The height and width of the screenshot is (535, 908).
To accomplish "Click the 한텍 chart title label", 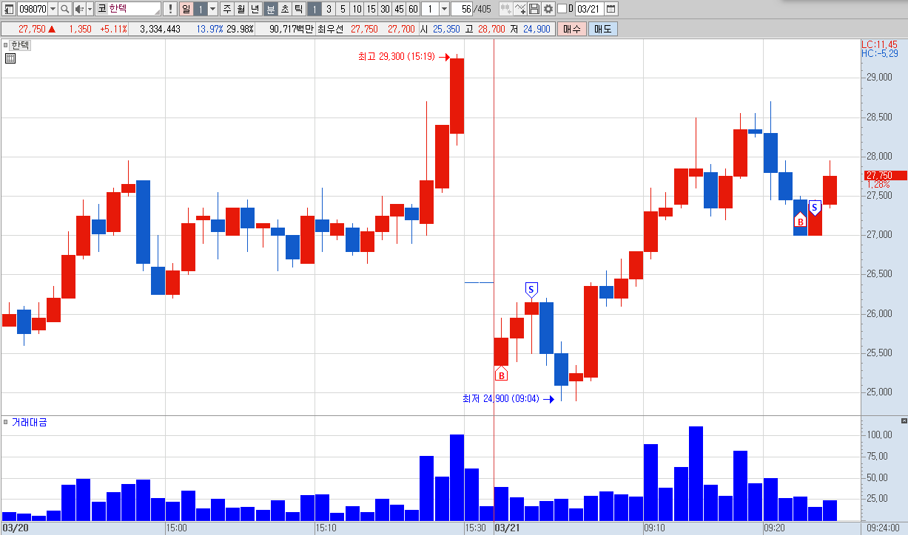I will coord(20,45).
